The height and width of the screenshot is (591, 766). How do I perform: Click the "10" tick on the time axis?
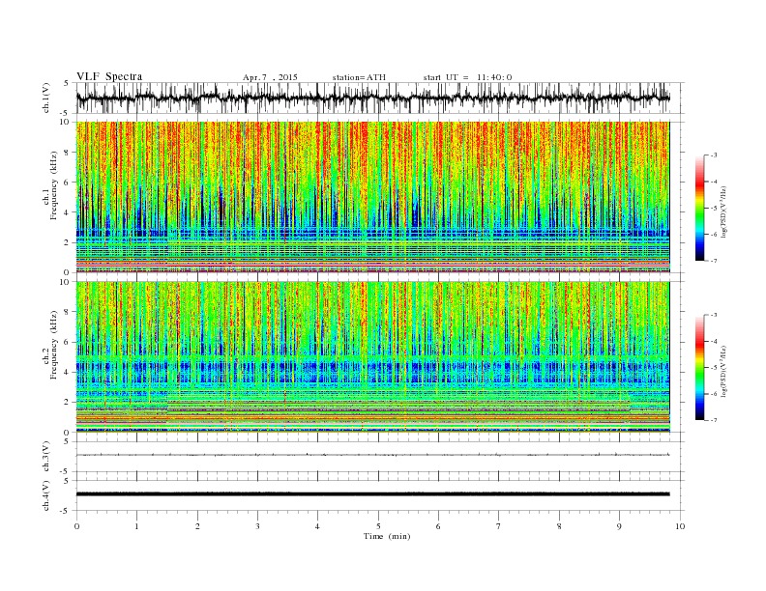[x=680, y=526]
